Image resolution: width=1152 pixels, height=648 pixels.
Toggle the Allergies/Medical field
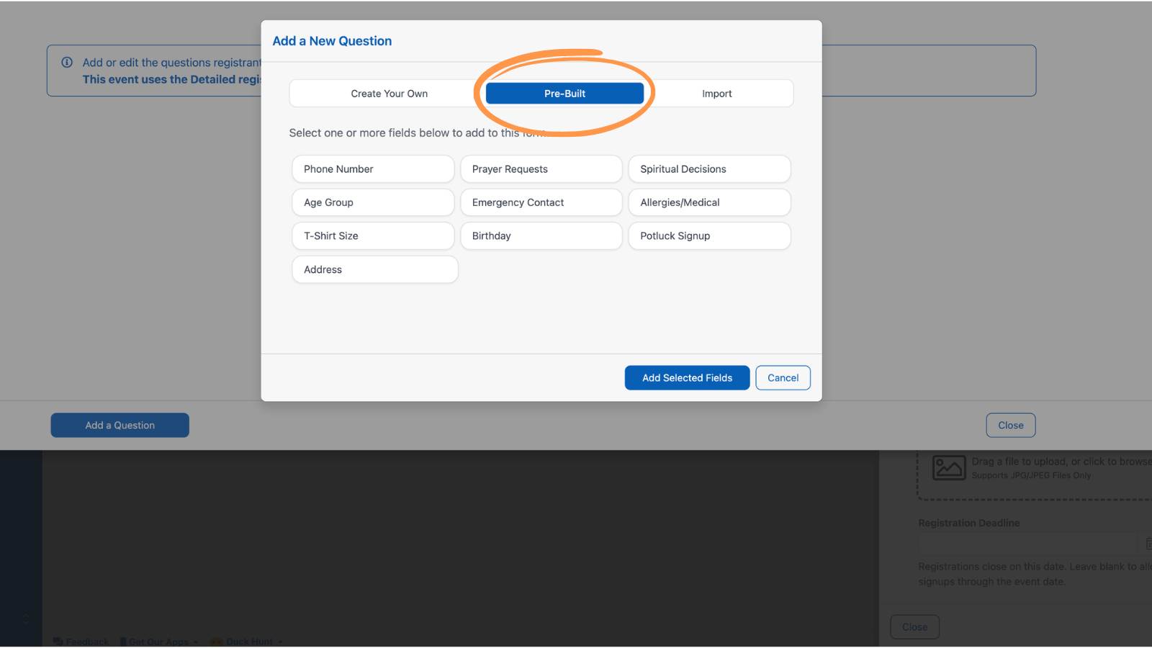tap(709, 202)
